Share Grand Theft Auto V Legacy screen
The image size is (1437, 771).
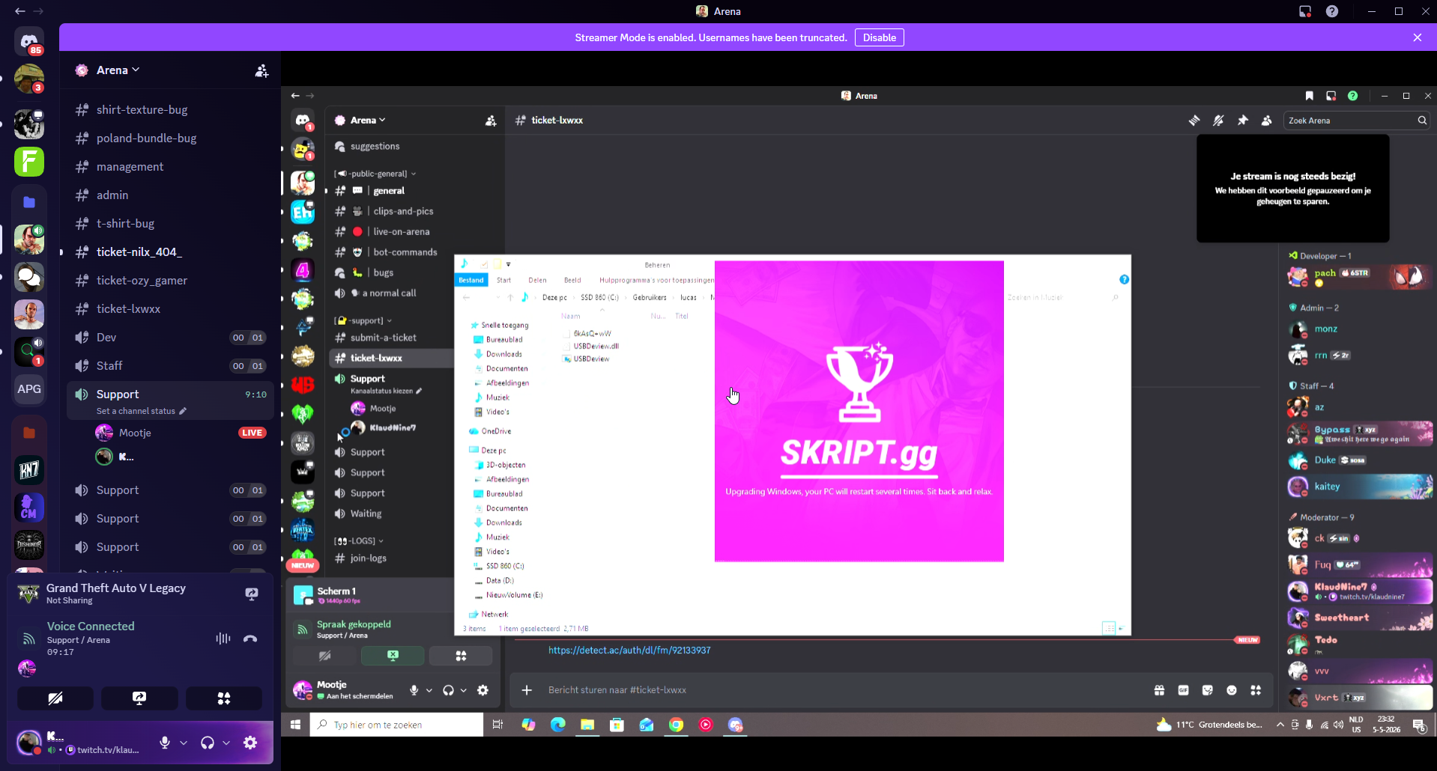(x=252, y=594)
